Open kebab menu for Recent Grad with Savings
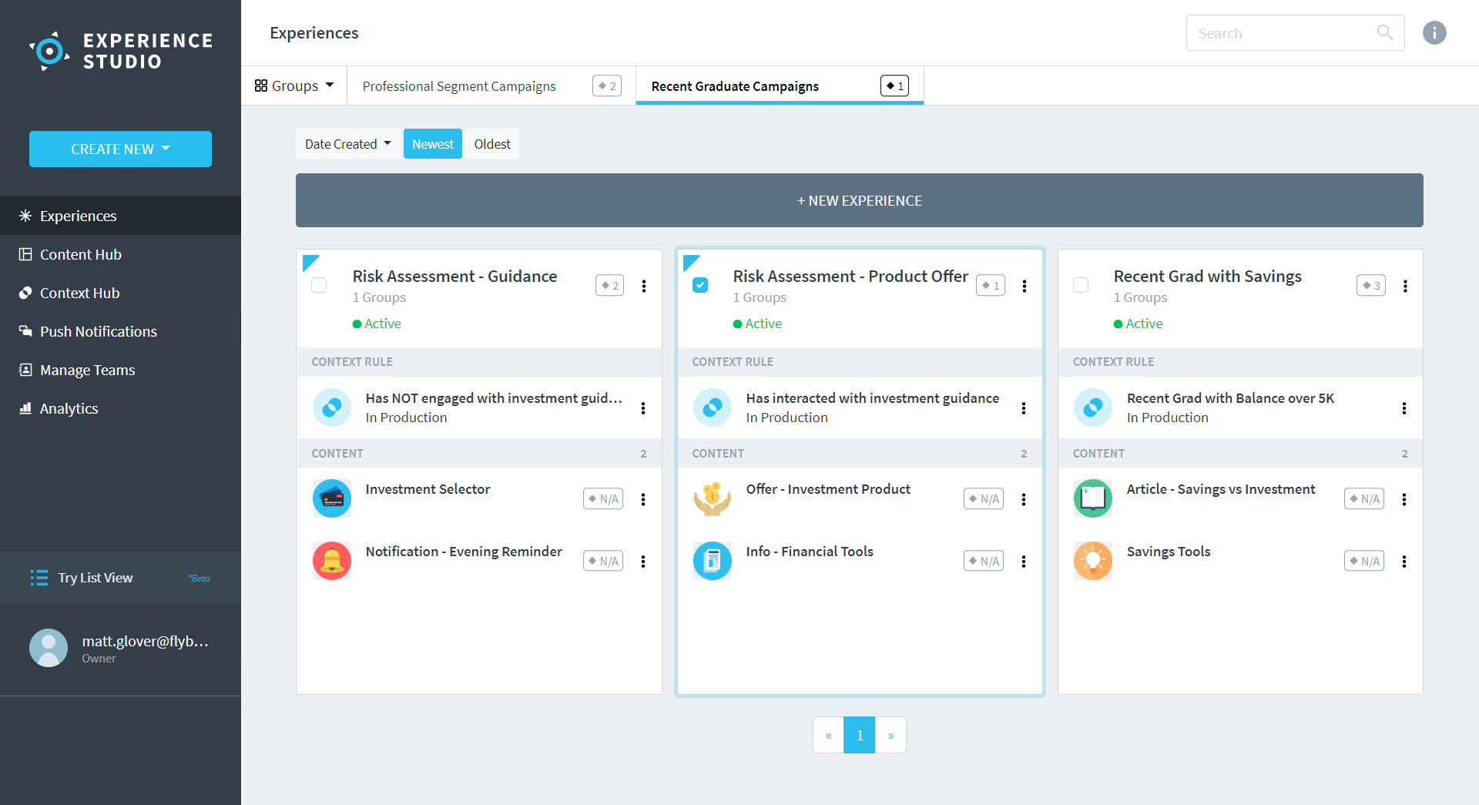The width and height of the screenshot is (1479, 805). click(x=1405, y=286)
